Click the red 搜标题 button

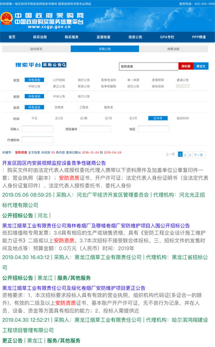pyautogui.click(x=186, y=66)
